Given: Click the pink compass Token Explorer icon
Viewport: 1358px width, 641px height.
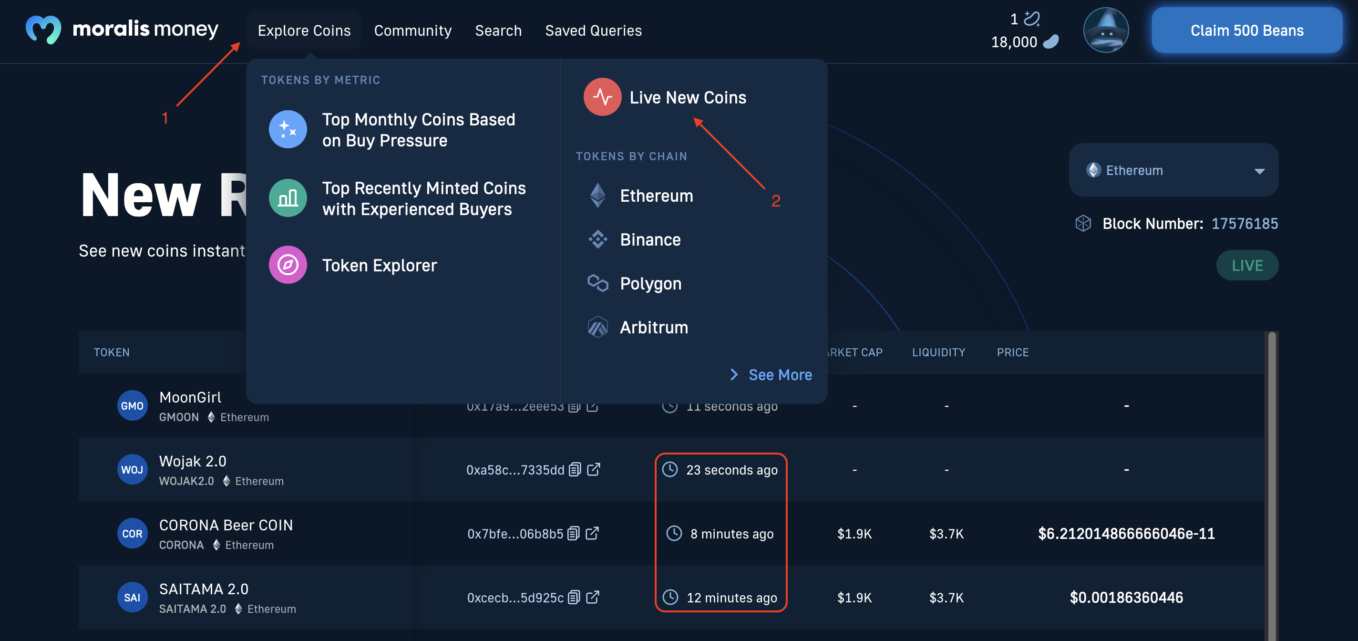Looking at the screenshot, I should 288,265.
